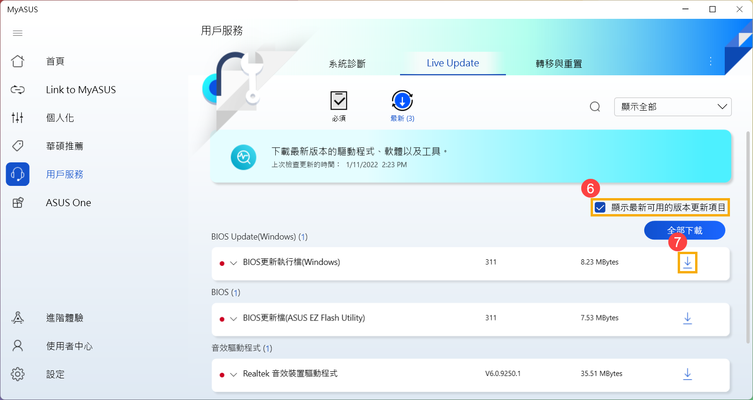Open 華碩推薦 tag icon

point(17,146)
